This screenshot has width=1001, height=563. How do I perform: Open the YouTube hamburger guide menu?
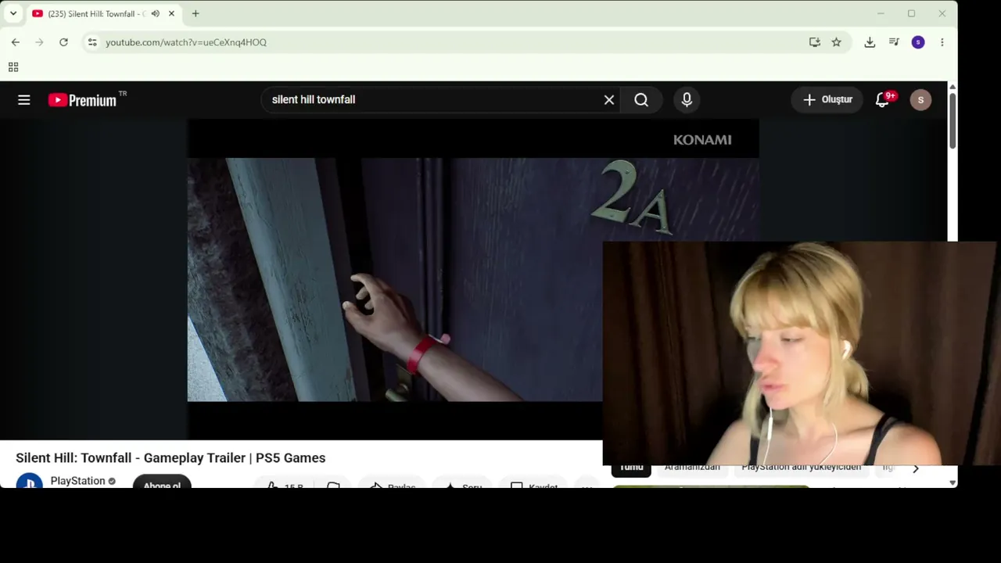coord(24,100)
